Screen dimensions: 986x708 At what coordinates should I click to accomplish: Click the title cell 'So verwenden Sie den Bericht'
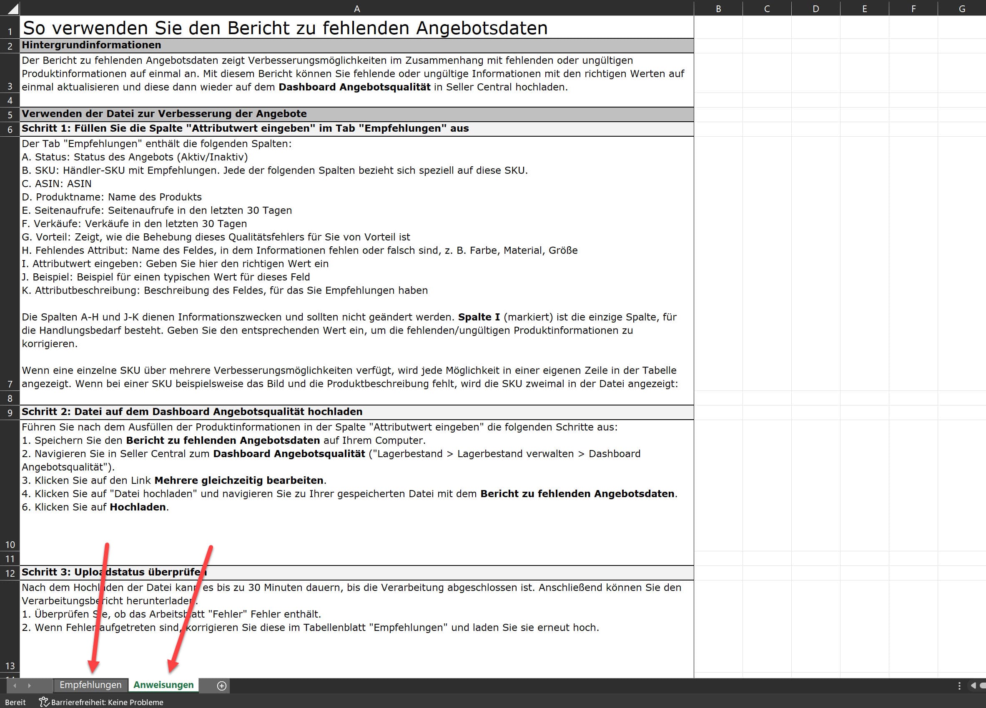(x=357, y=27)
